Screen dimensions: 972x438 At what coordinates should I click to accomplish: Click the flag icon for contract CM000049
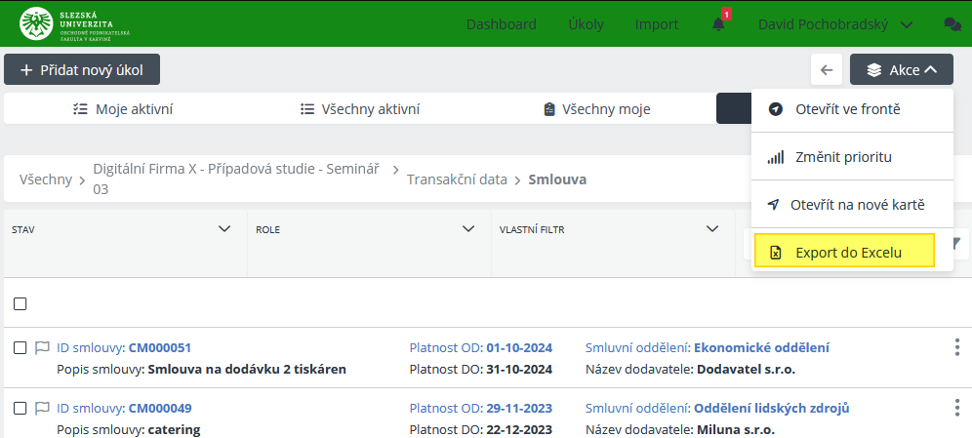[42, 408]
